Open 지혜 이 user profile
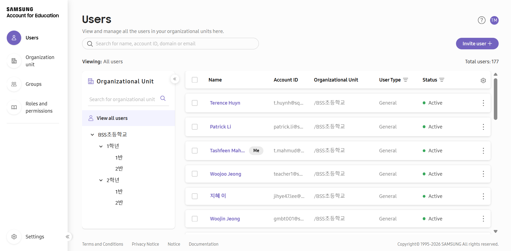The height and width of the screenshot is (251, 511). [218, 196]
